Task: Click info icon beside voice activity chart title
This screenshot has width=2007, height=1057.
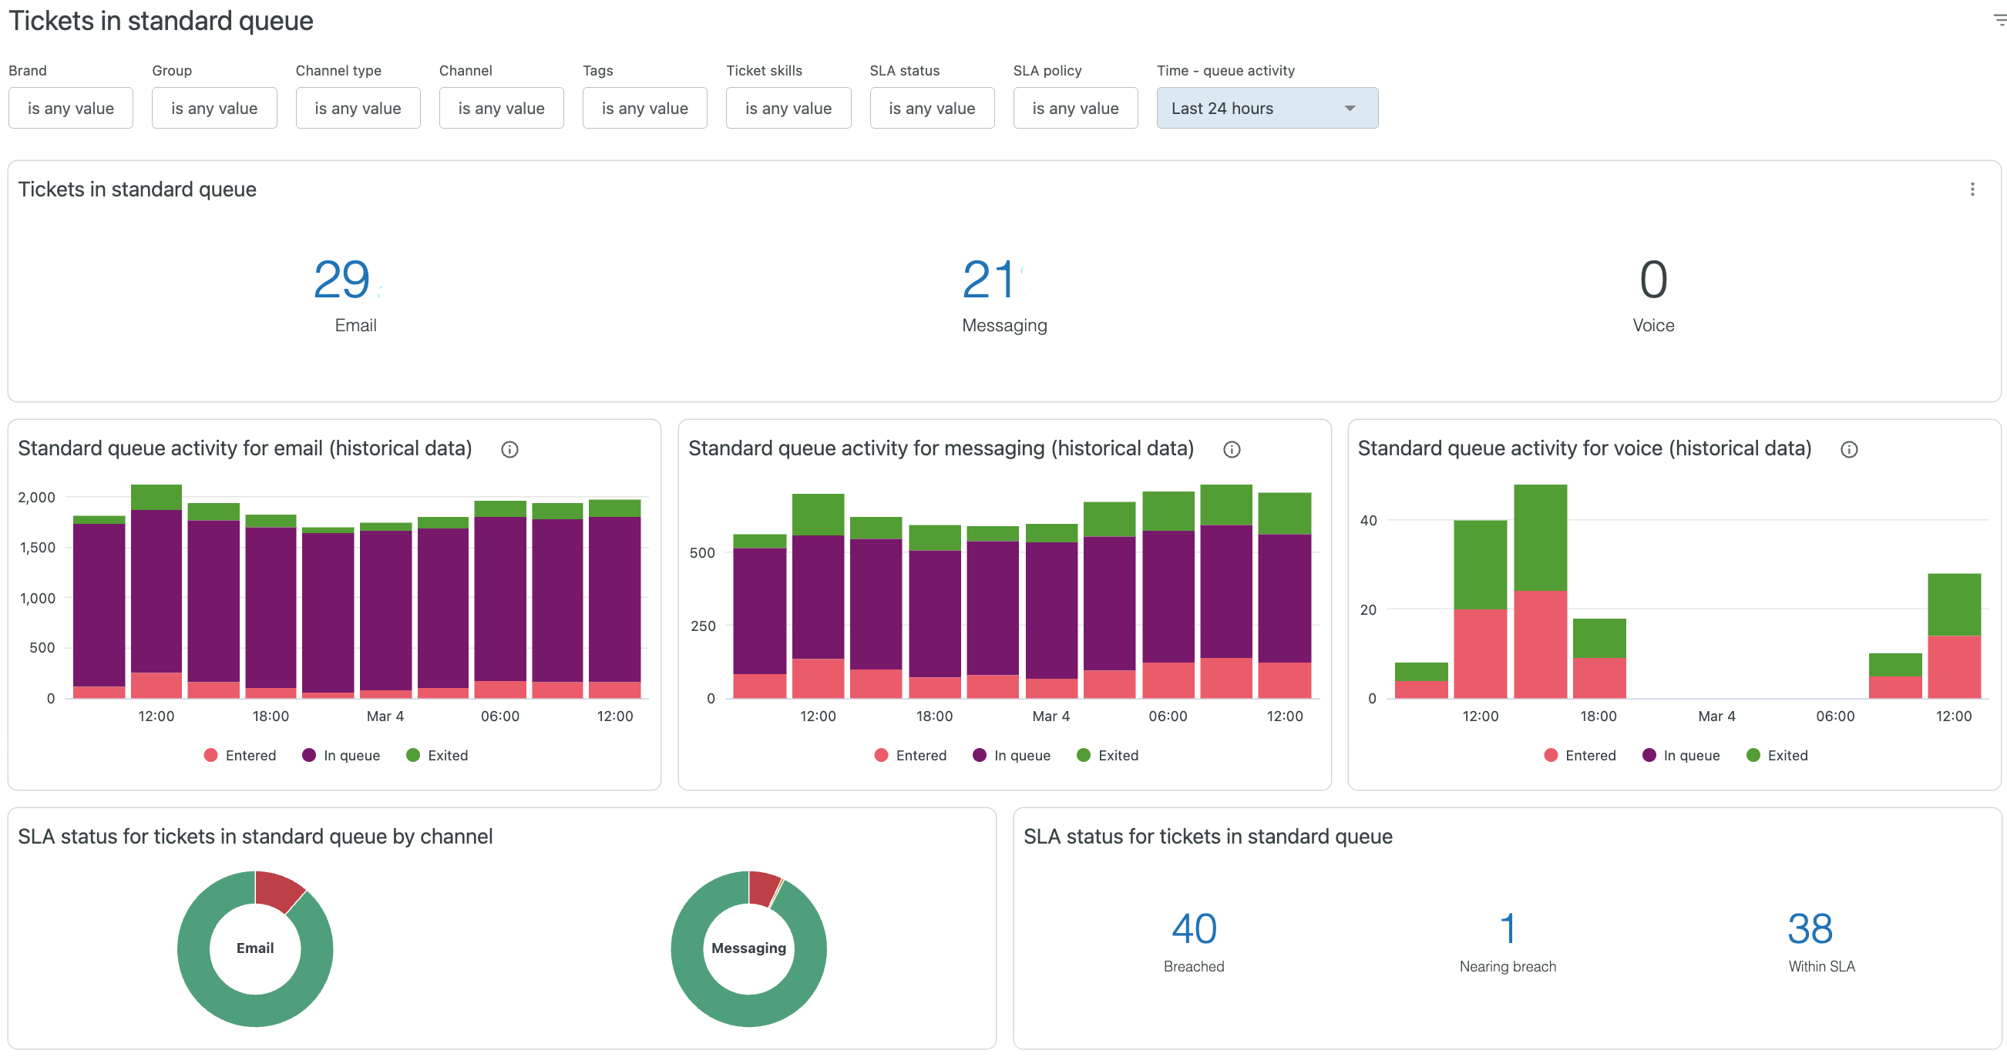Action: click(1848, 449)
